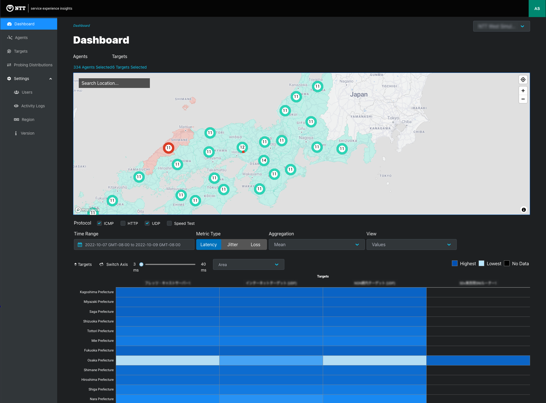Uncheck the ICMP protocol checkbox

coord(99,223)
